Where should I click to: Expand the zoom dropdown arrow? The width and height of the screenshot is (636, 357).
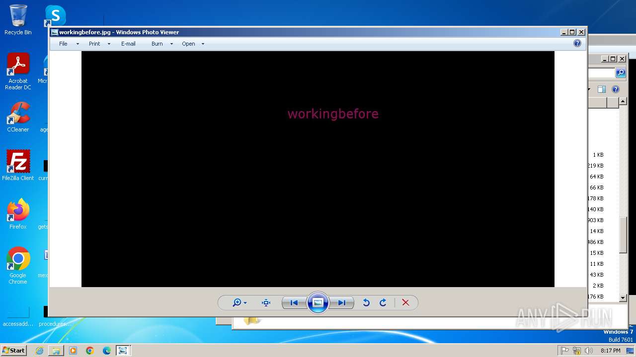tap(245, 303)
